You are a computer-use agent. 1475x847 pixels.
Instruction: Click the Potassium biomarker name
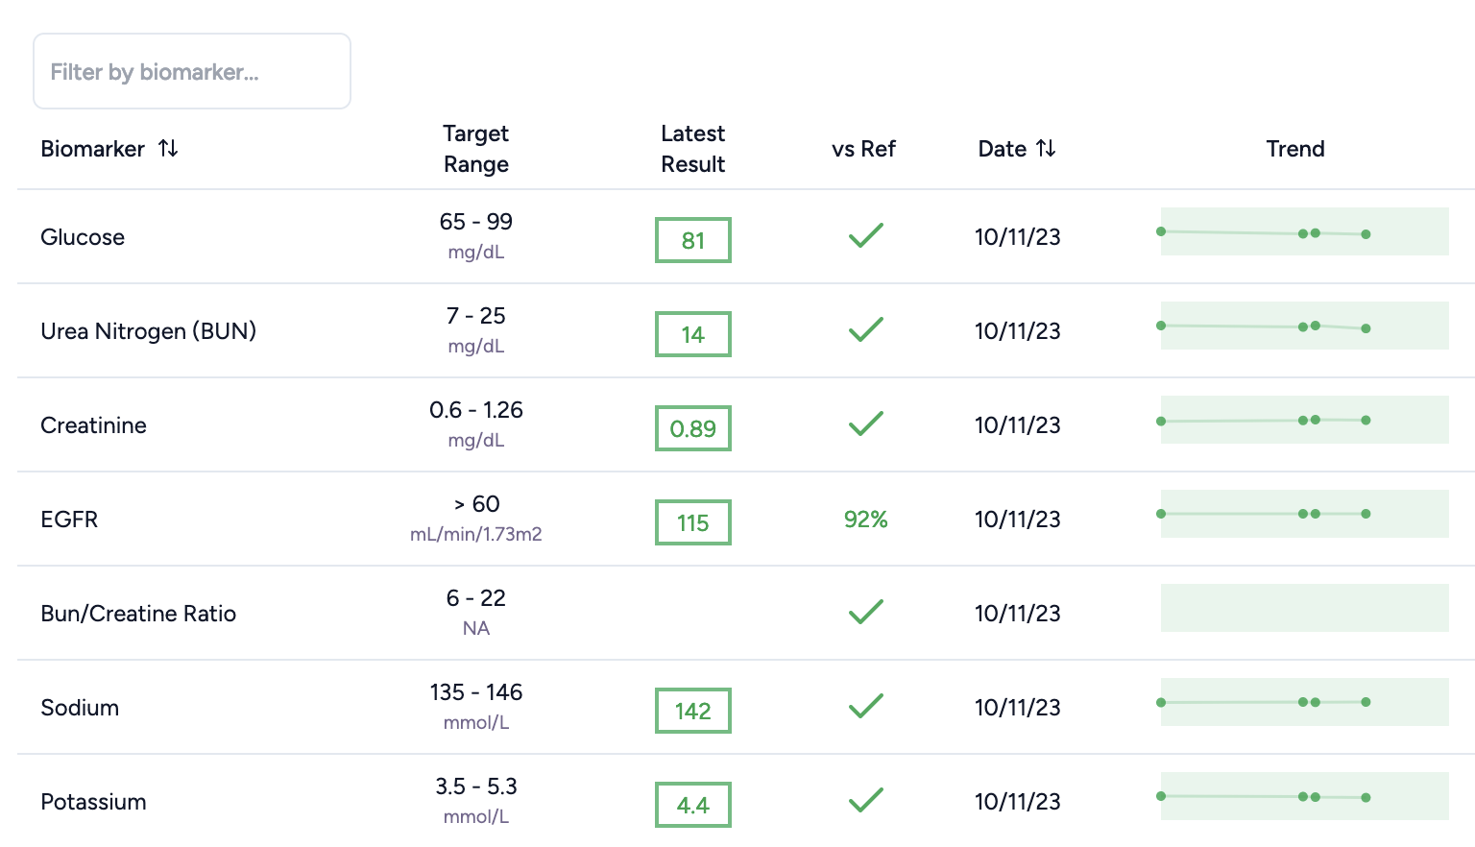click(x=93, y=802)
